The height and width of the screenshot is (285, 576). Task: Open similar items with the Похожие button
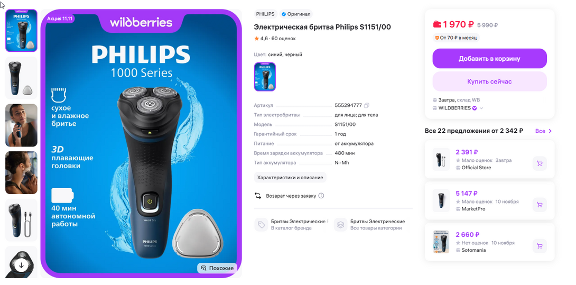tap(217, 268)
